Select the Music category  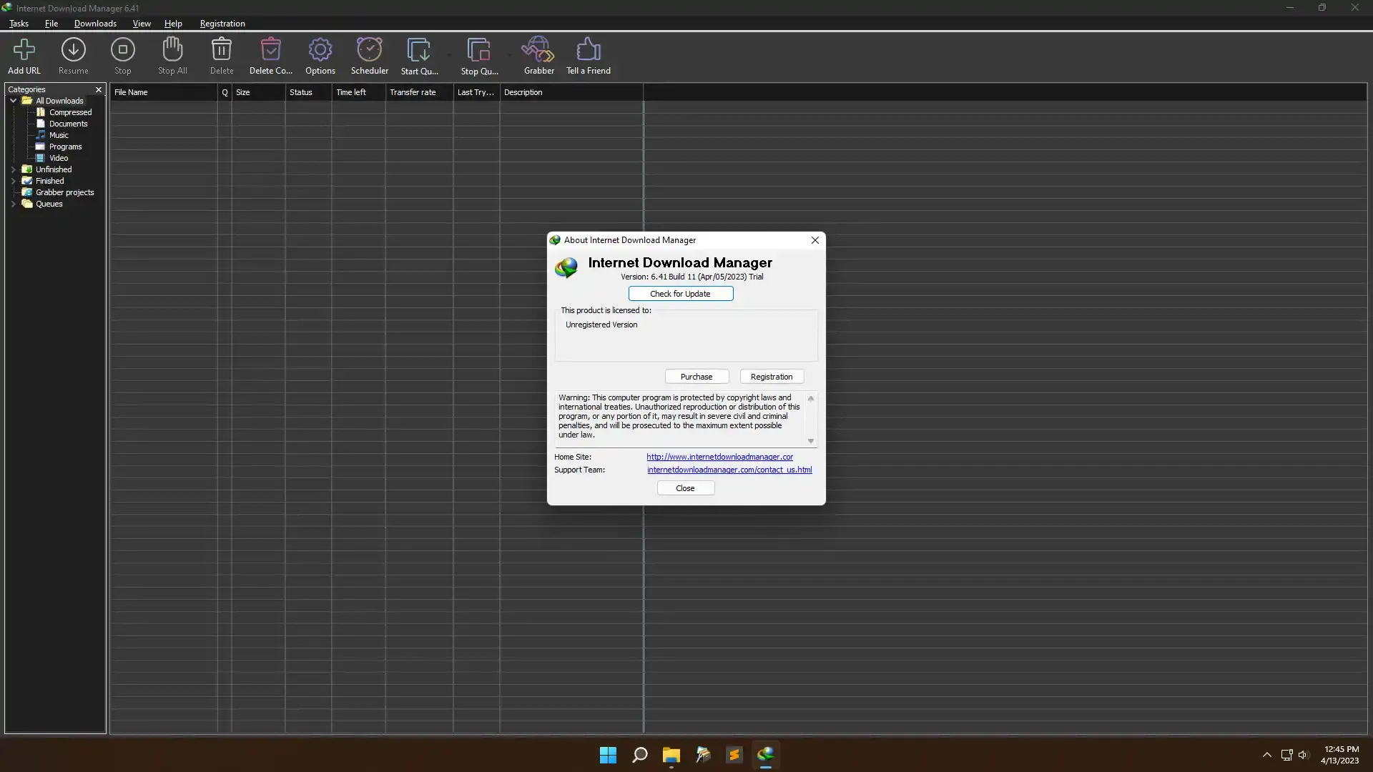tap(59, 135)
